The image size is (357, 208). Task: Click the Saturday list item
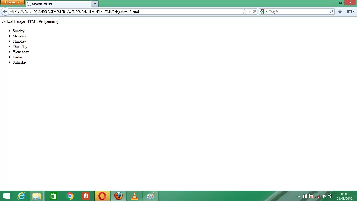pyautogui.click(x=20, y=62)
